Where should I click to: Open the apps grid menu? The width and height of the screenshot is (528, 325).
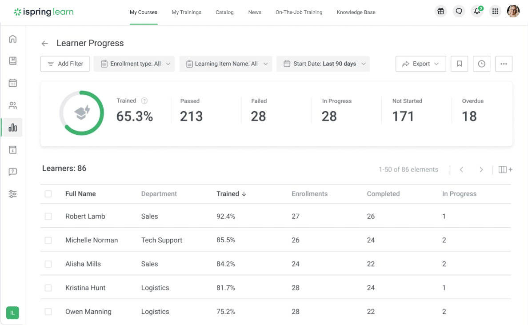tap(495, 12)
